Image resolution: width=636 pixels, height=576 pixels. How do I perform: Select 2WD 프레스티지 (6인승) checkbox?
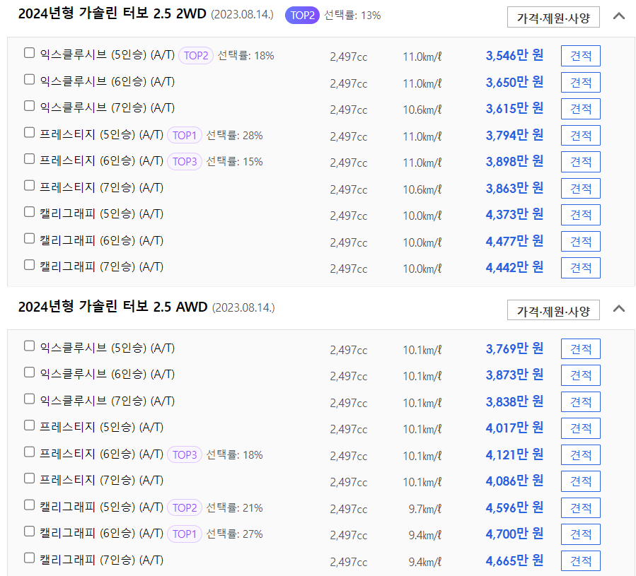click(x=29, y=158)
